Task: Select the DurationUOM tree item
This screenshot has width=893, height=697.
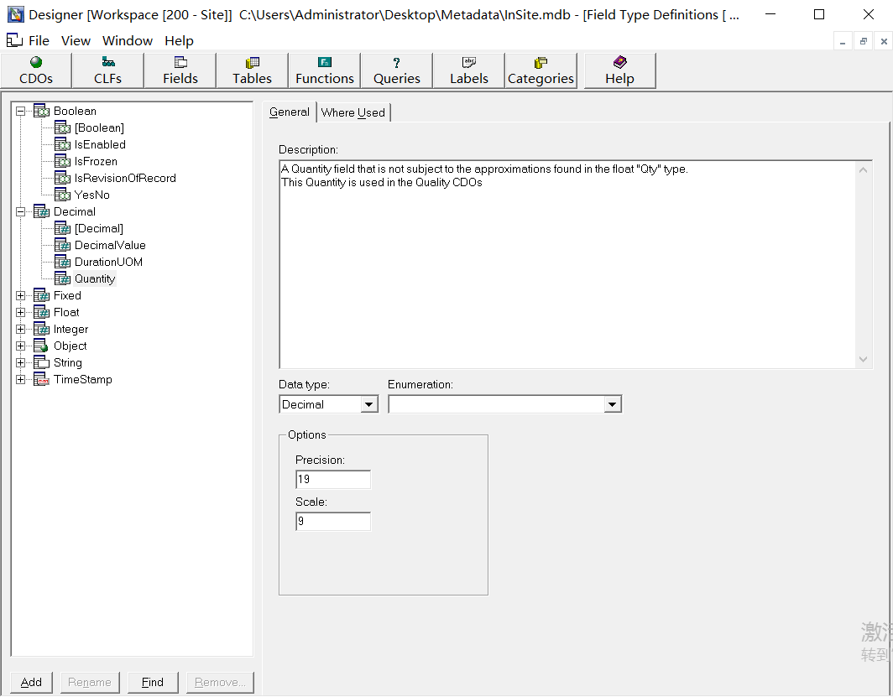Action: click(x=108, y=262)
